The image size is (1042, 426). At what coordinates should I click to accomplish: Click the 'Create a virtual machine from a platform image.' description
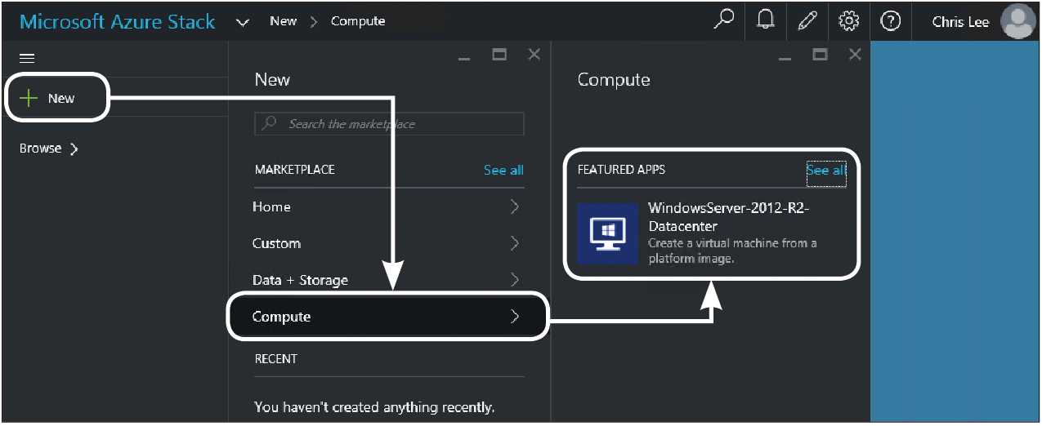click(x=732, y=251)
